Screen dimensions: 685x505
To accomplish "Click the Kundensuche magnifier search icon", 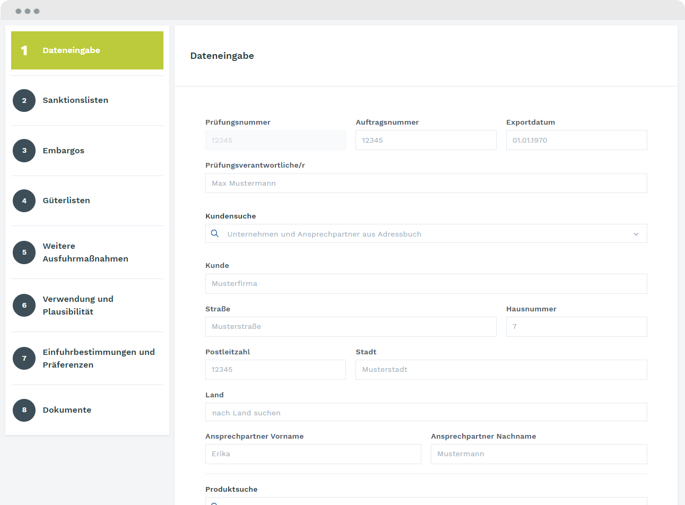I will pos(215,234).
